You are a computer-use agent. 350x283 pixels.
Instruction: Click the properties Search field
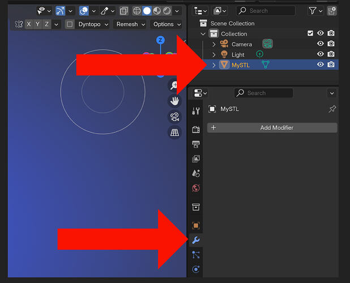263,93
